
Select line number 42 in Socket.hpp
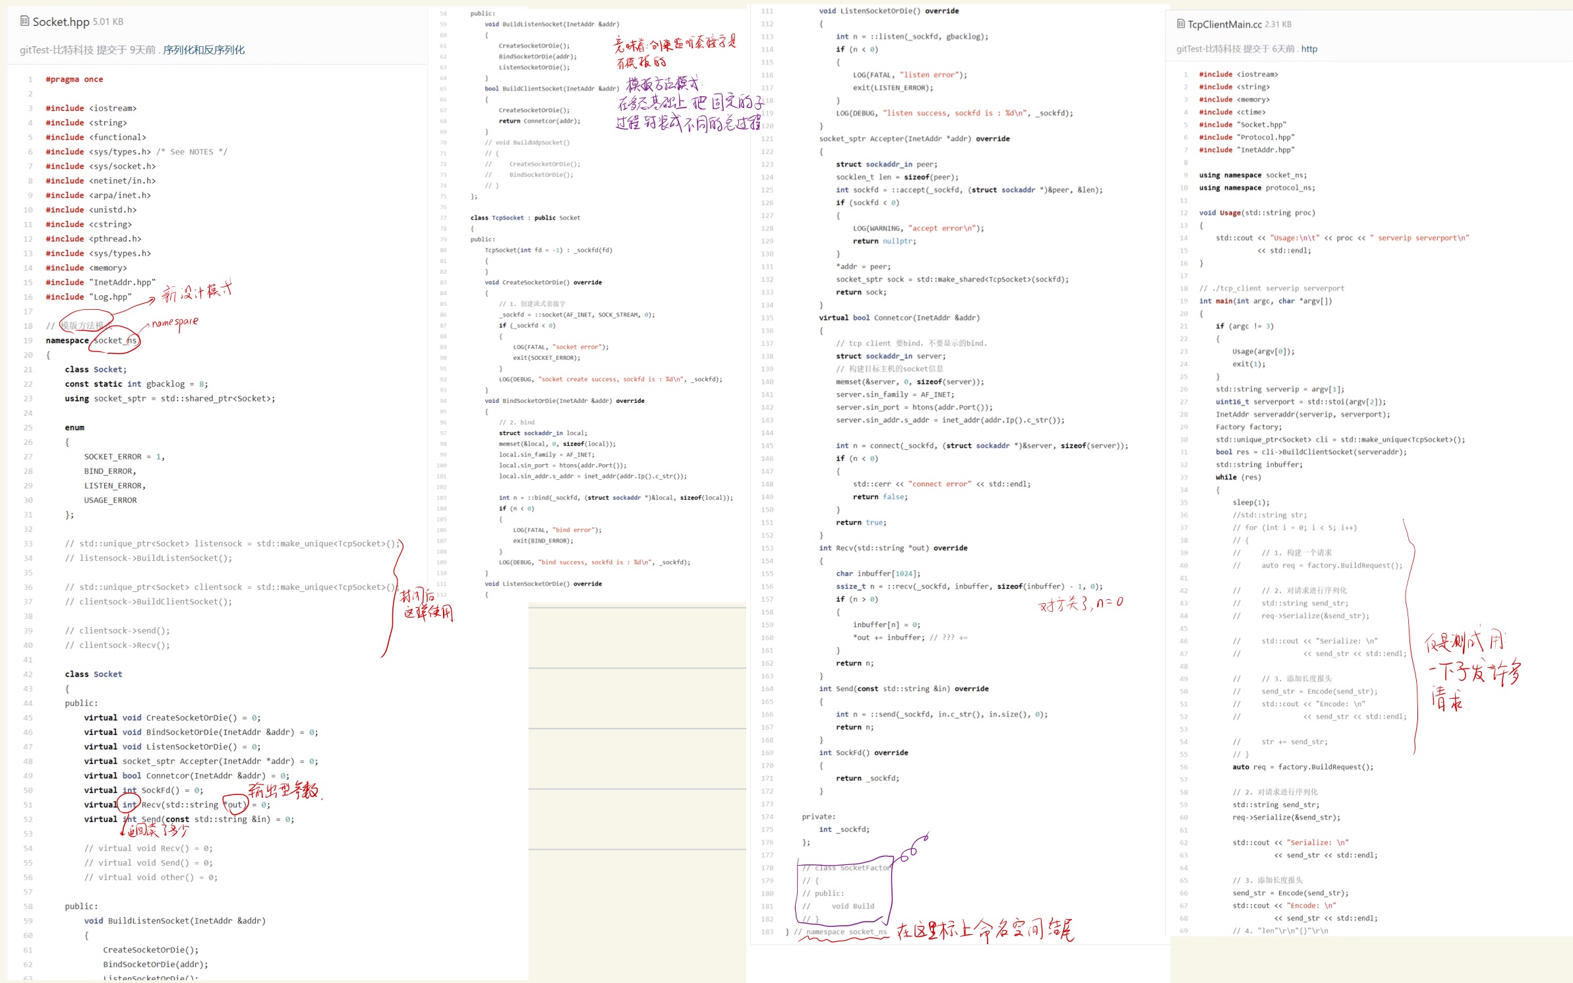point(28,674)
